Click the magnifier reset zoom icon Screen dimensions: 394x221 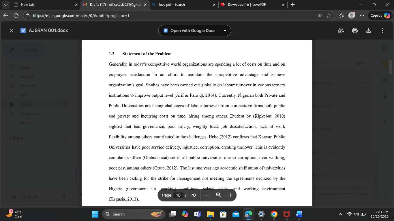point(219,195)
